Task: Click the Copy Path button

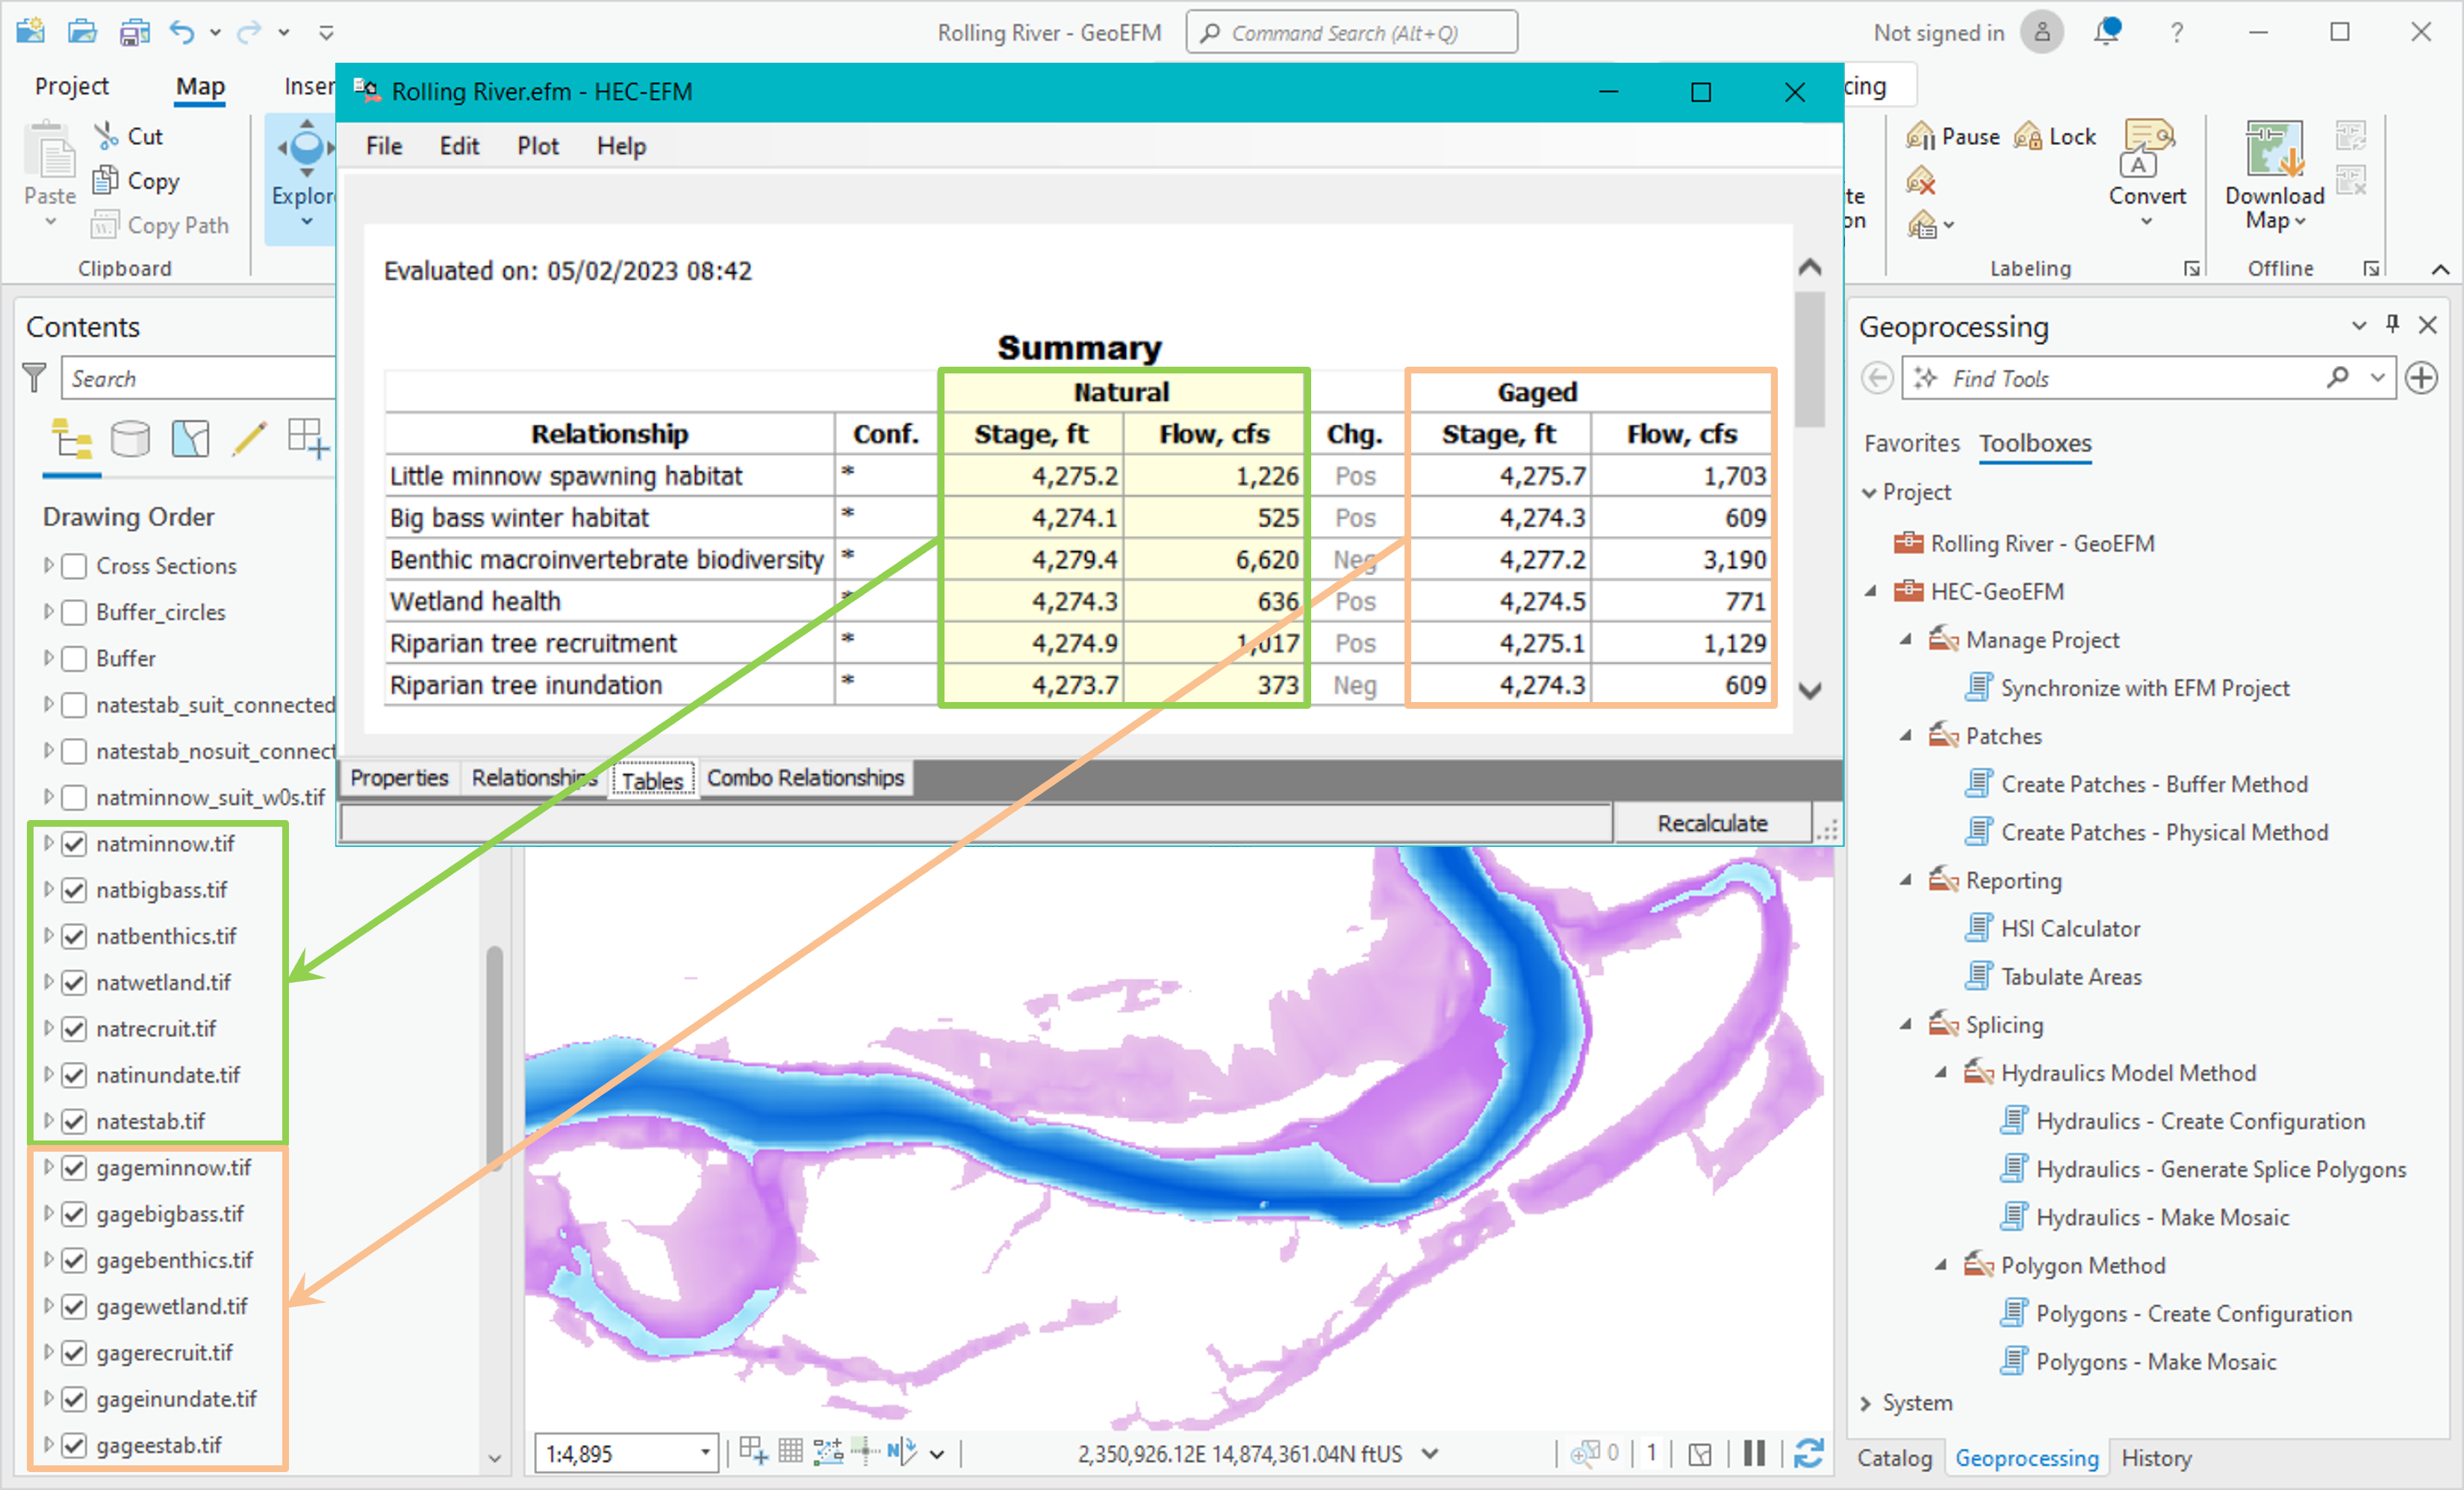Action: [x=161, y=225]
